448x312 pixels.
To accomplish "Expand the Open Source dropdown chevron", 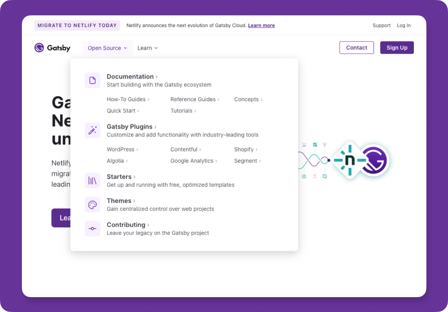I will pos(125,48).
